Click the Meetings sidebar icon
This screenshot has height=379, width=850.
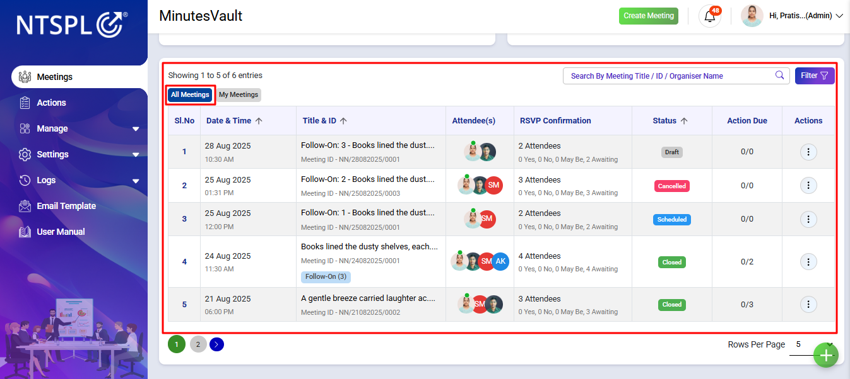(x=25, y=77)
